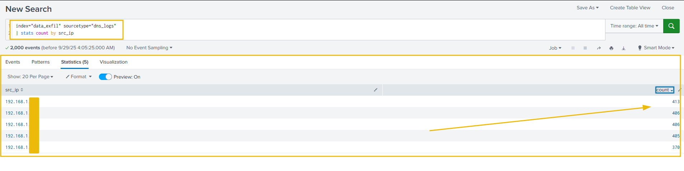This screenshot has height=171, width=684.
Task: Click the Close link
Action: [x=668, y=7]
